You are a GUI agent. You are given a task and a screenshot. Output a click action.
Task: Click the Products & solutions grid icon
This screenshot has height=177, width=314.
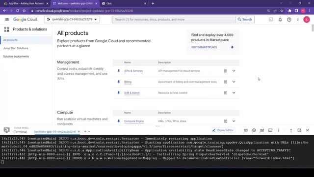[6, 29]
